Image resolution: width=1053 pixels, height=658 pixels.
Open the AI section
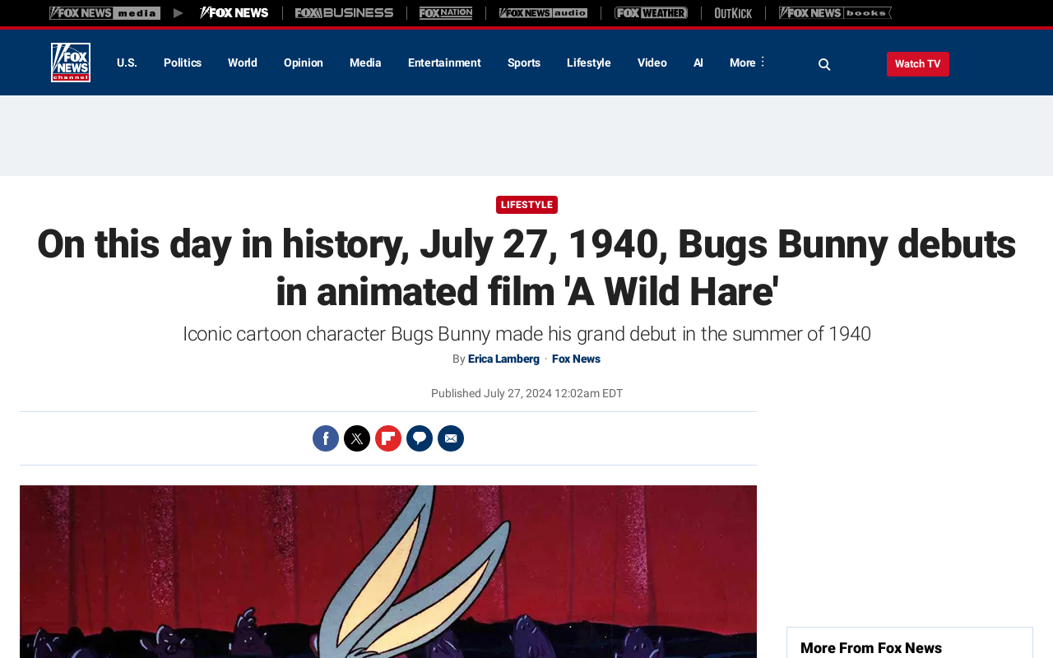coord(698,63)
